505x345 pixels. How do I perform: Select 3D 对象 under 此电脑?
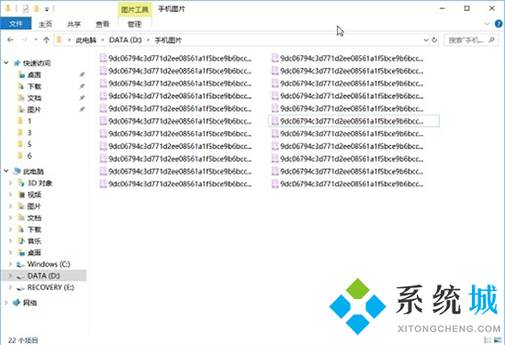(x=39, y=184)
